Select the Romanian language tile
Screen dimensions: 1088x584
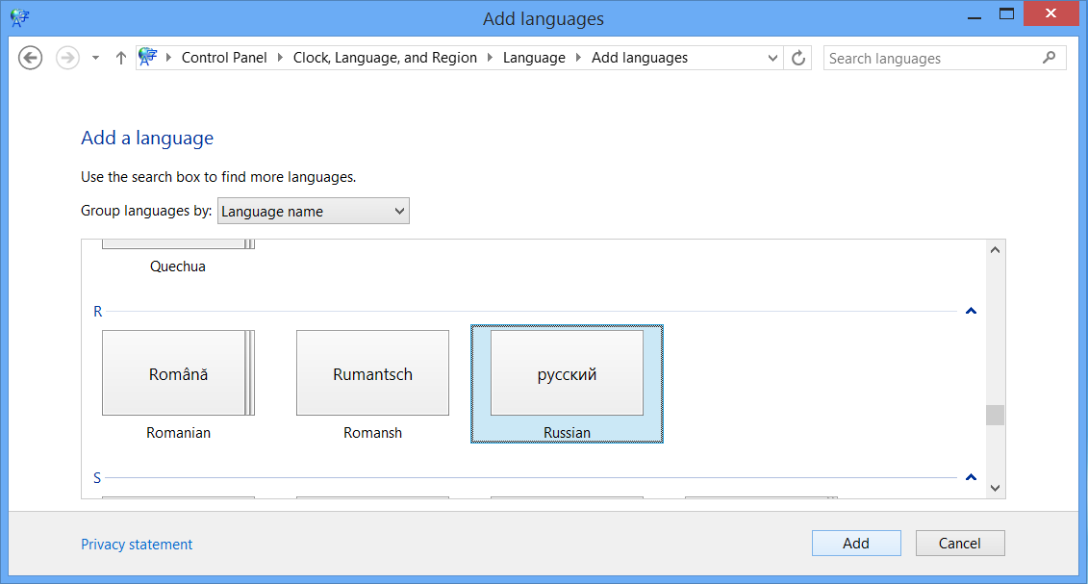(178, 373)
